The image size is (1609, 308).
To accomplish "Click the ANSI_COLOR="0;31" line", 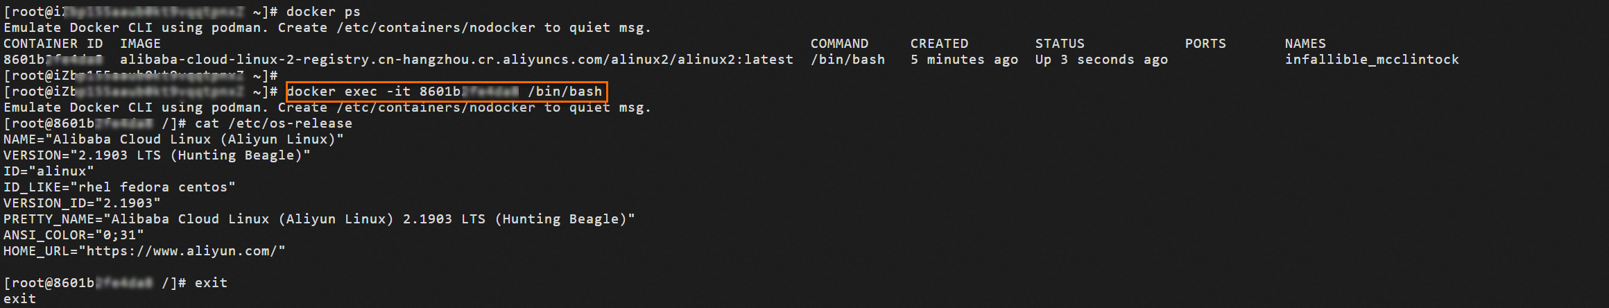I will click(74, 235).
